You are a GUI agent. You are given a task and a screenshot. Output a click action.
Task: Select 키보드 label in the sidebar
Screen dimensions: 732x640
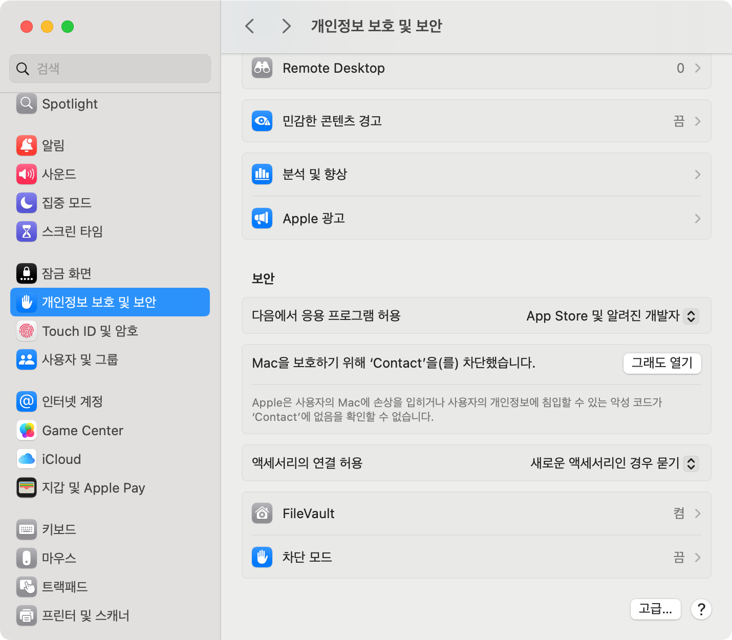tap(59, 529)
